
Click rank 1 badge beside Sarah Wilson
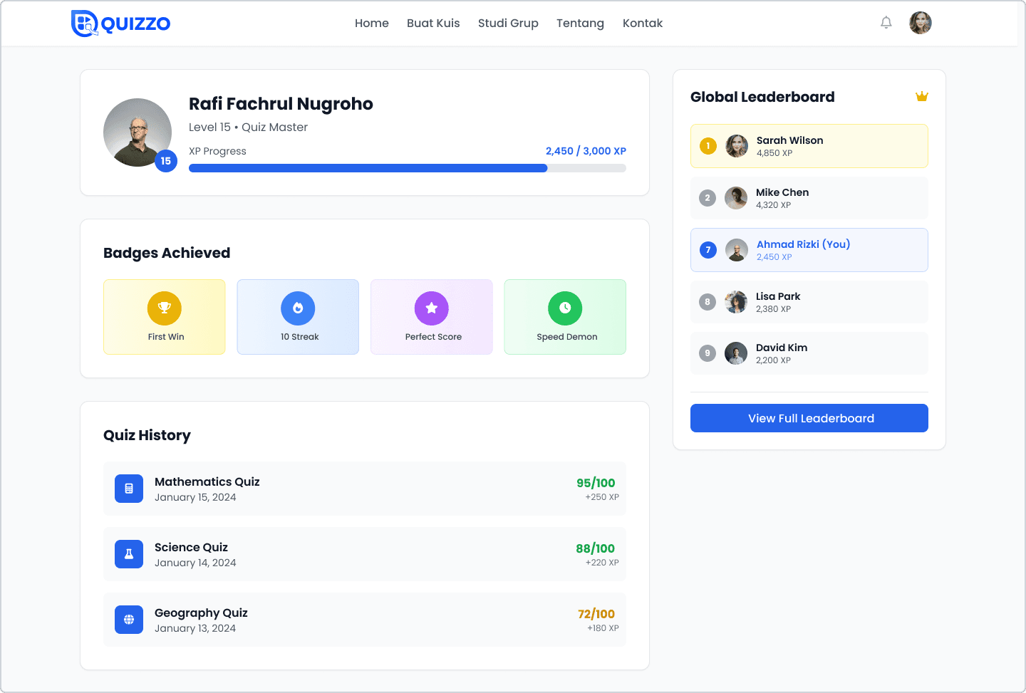point(708,146)
